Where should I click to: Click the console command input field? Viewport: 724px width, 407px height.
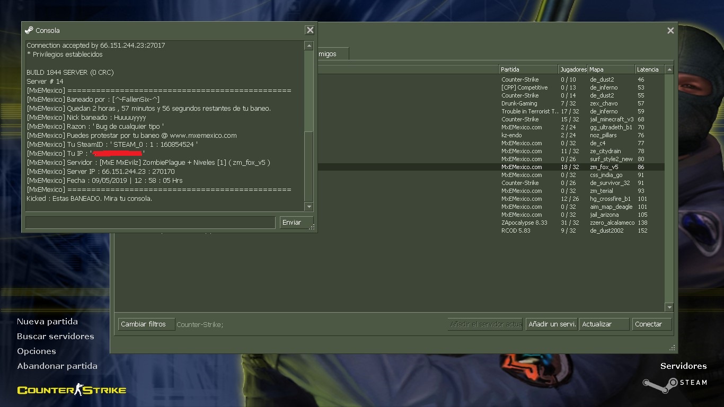tap(150, 223)
